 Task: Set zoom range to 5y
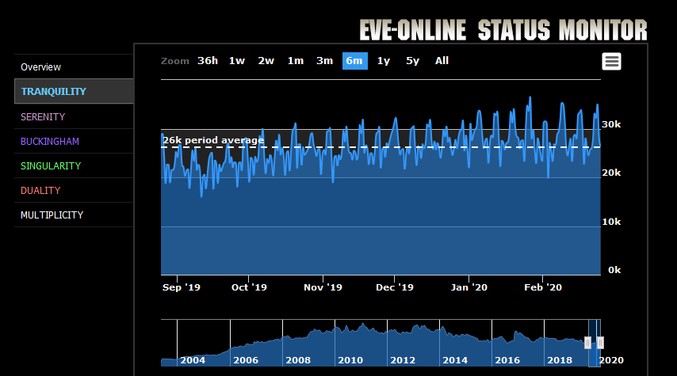click(412, 61)
